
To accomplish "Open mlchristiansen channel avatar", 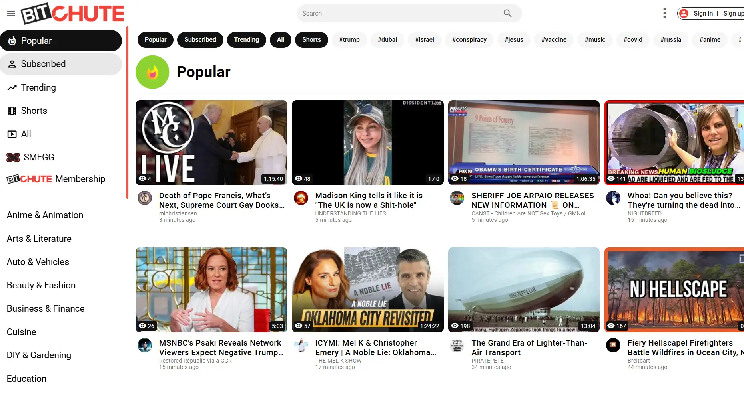I will (145, 198).
